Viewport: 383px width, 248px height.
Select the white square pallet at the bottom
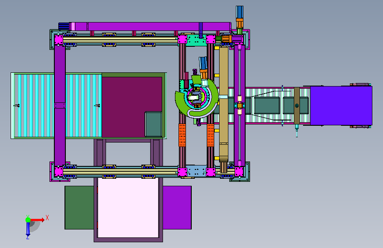coord(128,207)
